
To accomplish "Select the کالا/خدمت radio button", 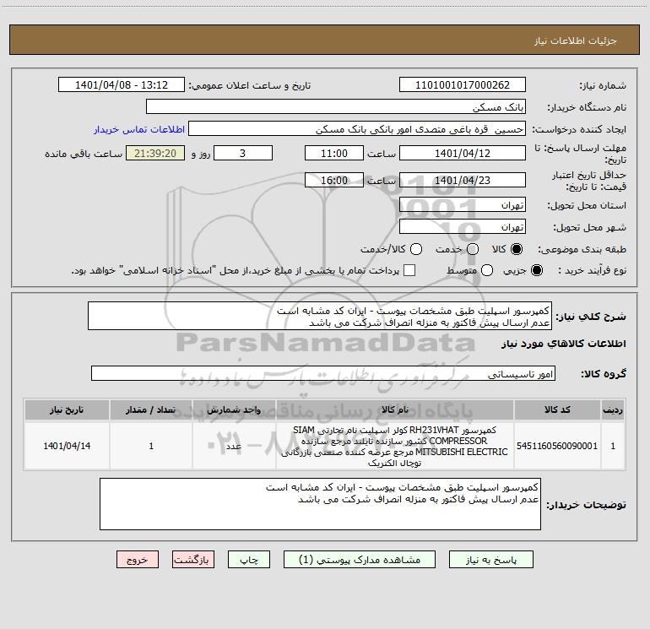I will click(x=416, y=249).
